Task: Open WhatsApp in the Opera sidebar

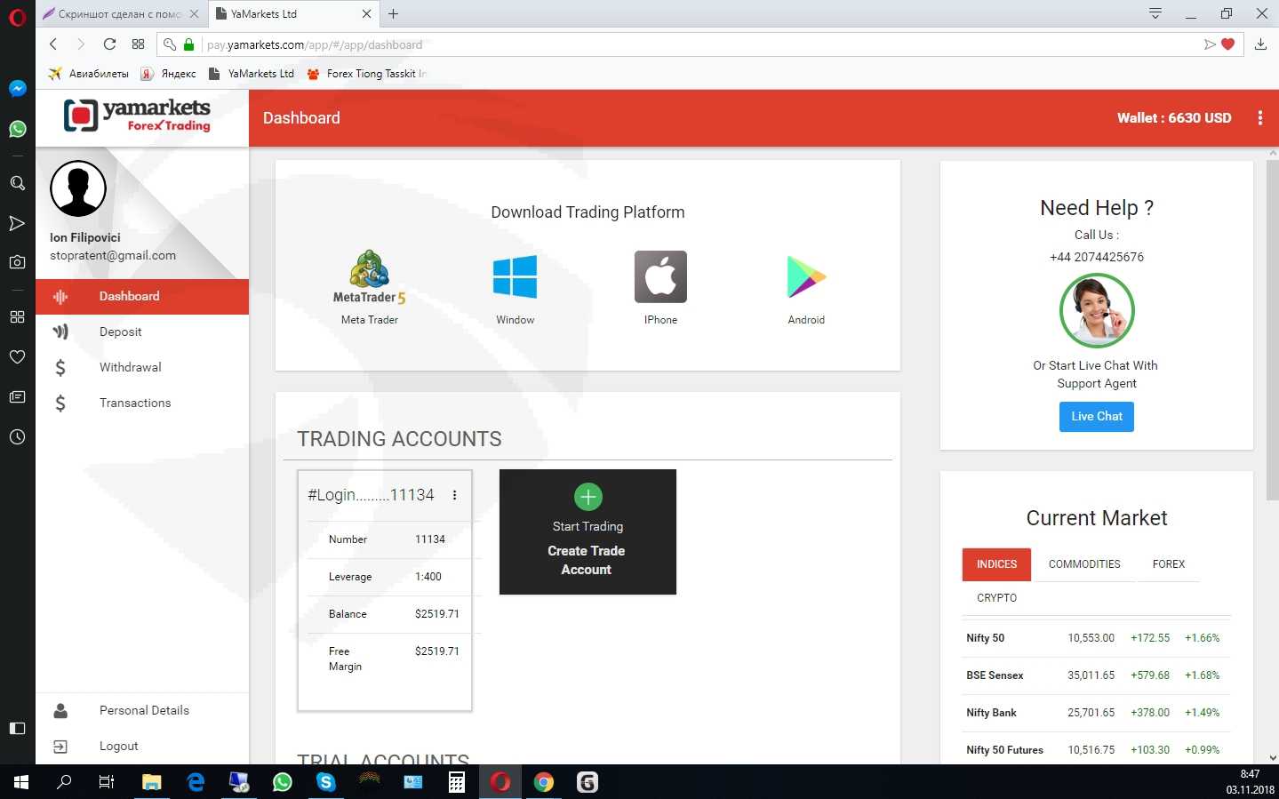Action: [x=17, y=130]
